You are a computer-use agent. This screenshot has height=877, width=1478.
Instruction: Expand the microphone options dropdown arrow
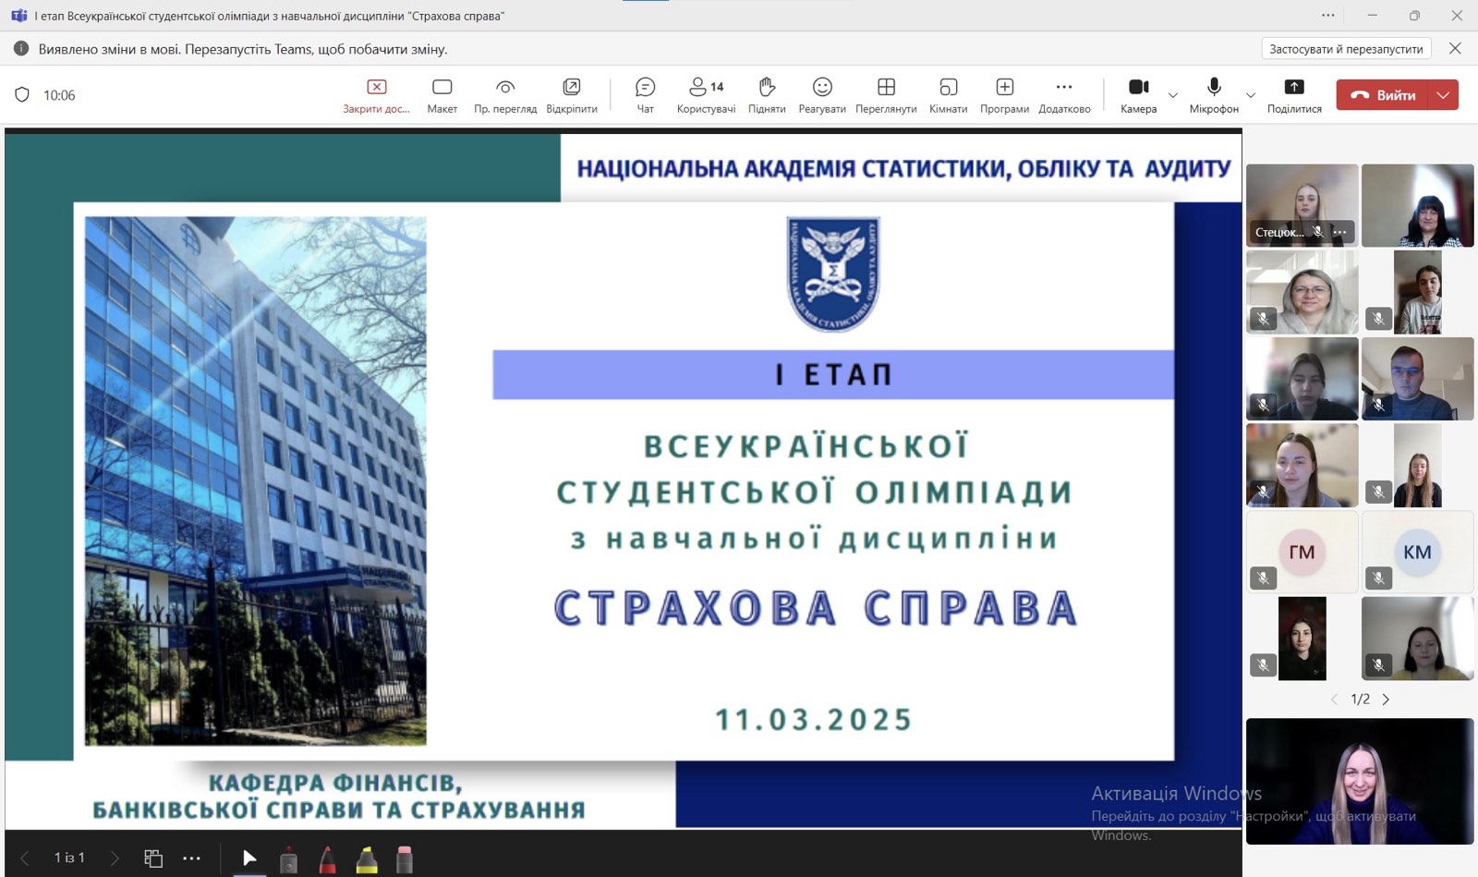1251,95
